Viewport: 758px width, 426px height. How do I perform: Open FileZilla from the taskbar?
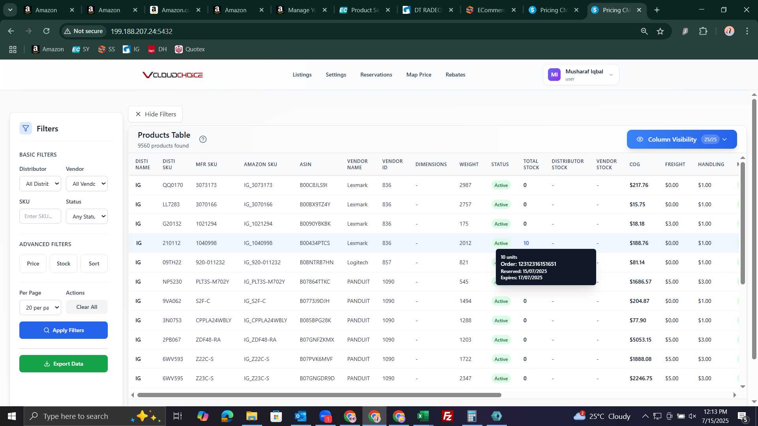[x=448, y=416]
